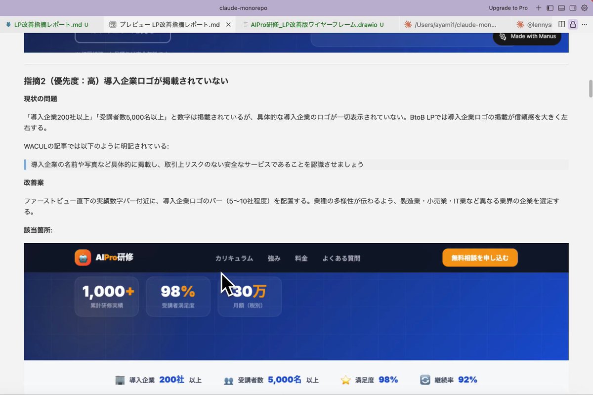Split the editor with the split icon
The height and width of the screenshot is (395, 593).
click(x=562, y=24)
